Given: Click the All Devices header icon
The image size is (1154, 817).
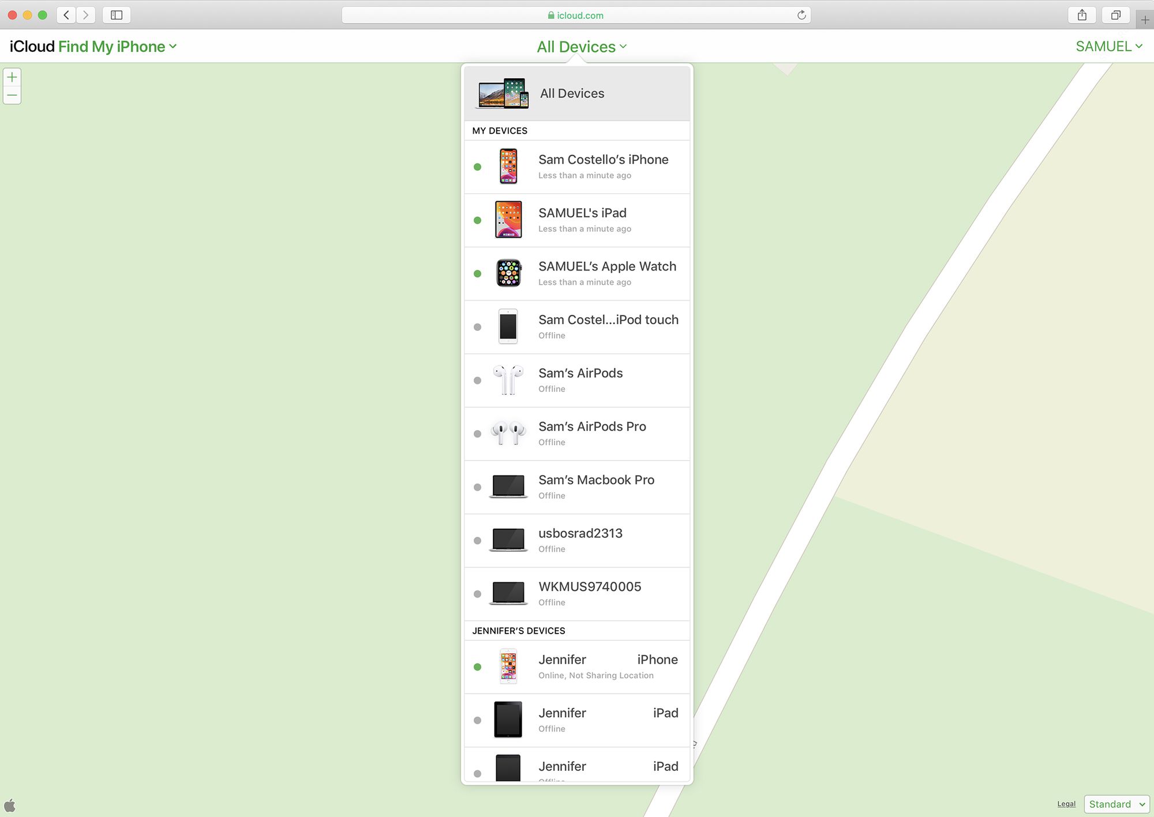Looking at the screenshot, I should pos(503,93).
